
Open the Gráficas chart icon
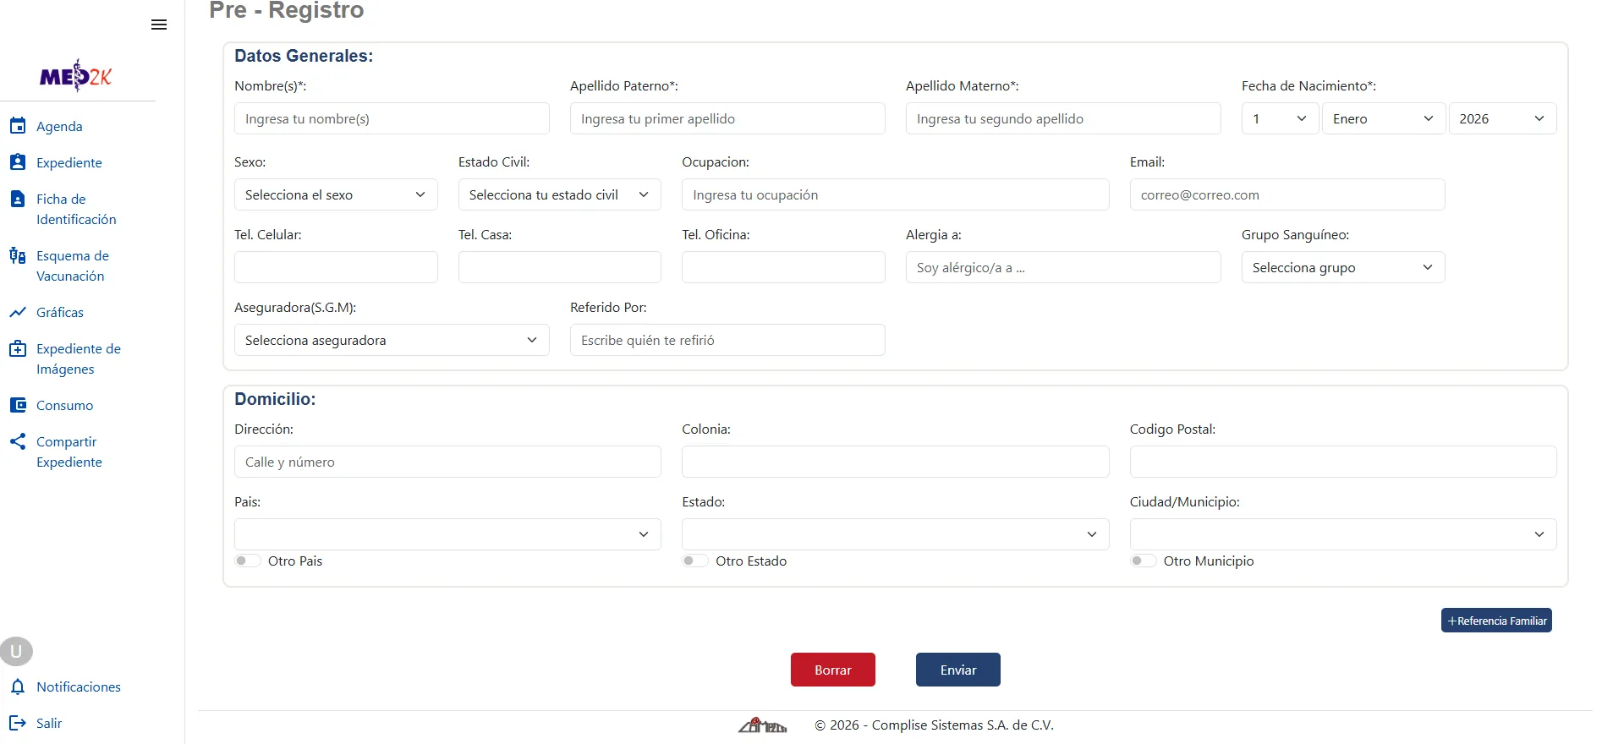(18, 312)
